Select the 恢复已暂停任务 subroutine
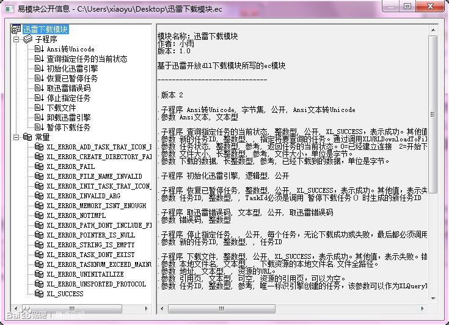Viewport: 449px width, 325px height. (x=73, y=78)
